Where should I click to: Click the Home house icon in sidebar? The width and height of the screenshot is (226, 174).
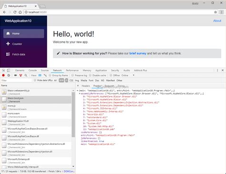[x=8, y=33]
